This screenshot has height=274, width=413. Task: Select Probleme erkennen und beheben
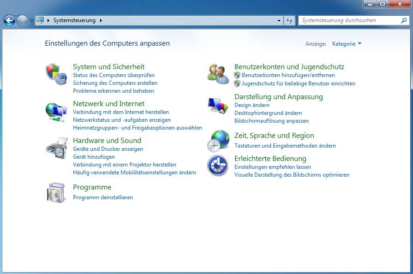coord(113,91)
